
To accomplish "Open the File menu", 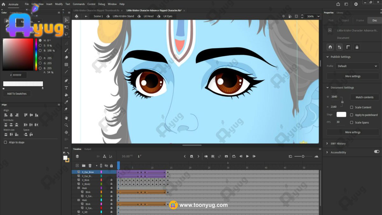I will pos(27,4).
